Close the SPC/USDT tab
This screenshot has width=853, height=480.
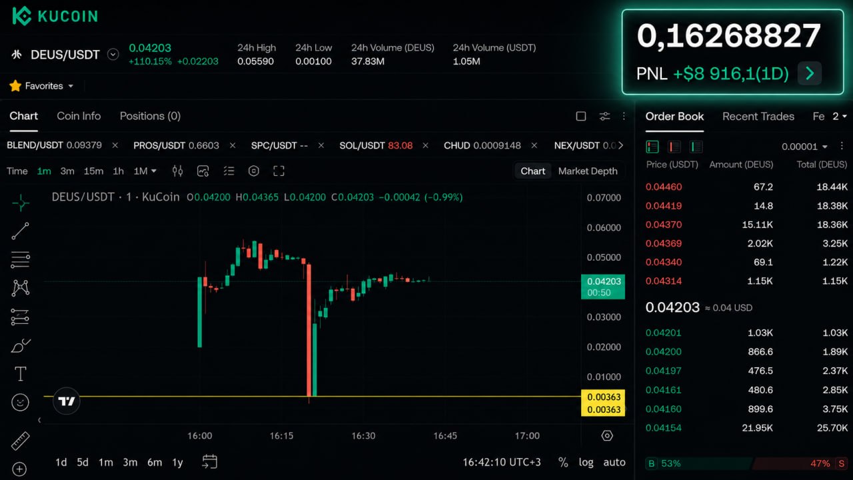tap(321, 145)
